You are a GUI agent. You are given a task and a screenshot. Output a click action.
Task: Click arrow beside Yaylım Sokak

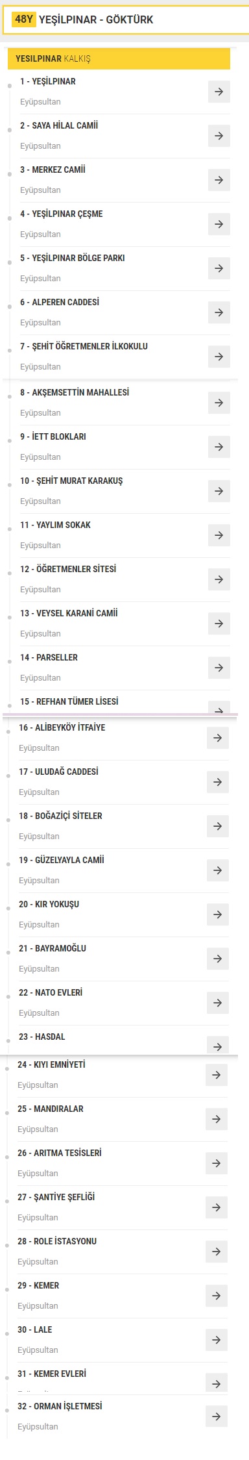coord(219,535)
